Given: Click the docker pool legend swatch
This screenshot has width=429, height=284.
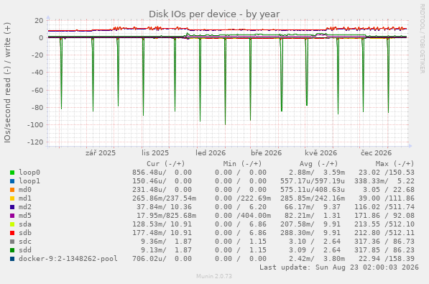Looking at the screenshot, I should tap(12, 259).
